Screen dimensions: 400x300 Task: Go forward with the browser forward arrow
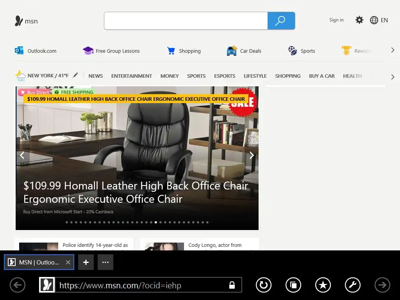pos(382,285)
